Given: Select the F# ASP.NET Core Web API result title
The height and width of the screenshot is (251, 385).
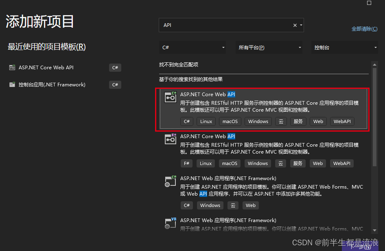Looking at the screenshot, I should click(208, 137).
